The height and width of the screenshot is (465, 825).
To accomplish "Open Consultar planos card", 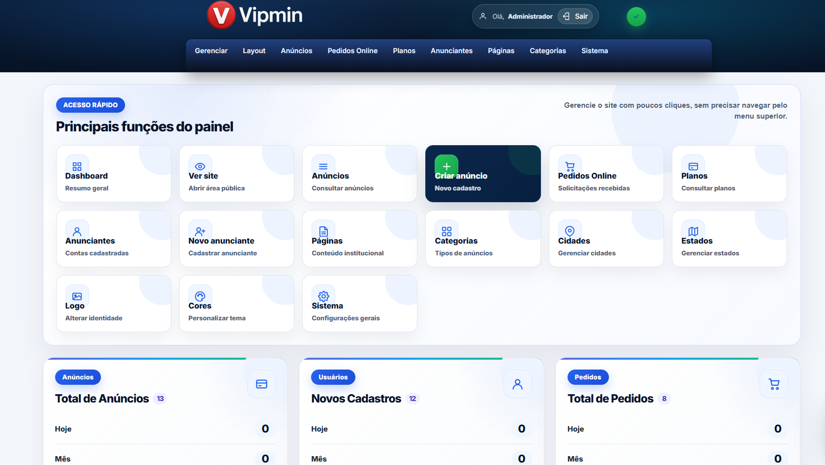I will click(x=730, y=174).
